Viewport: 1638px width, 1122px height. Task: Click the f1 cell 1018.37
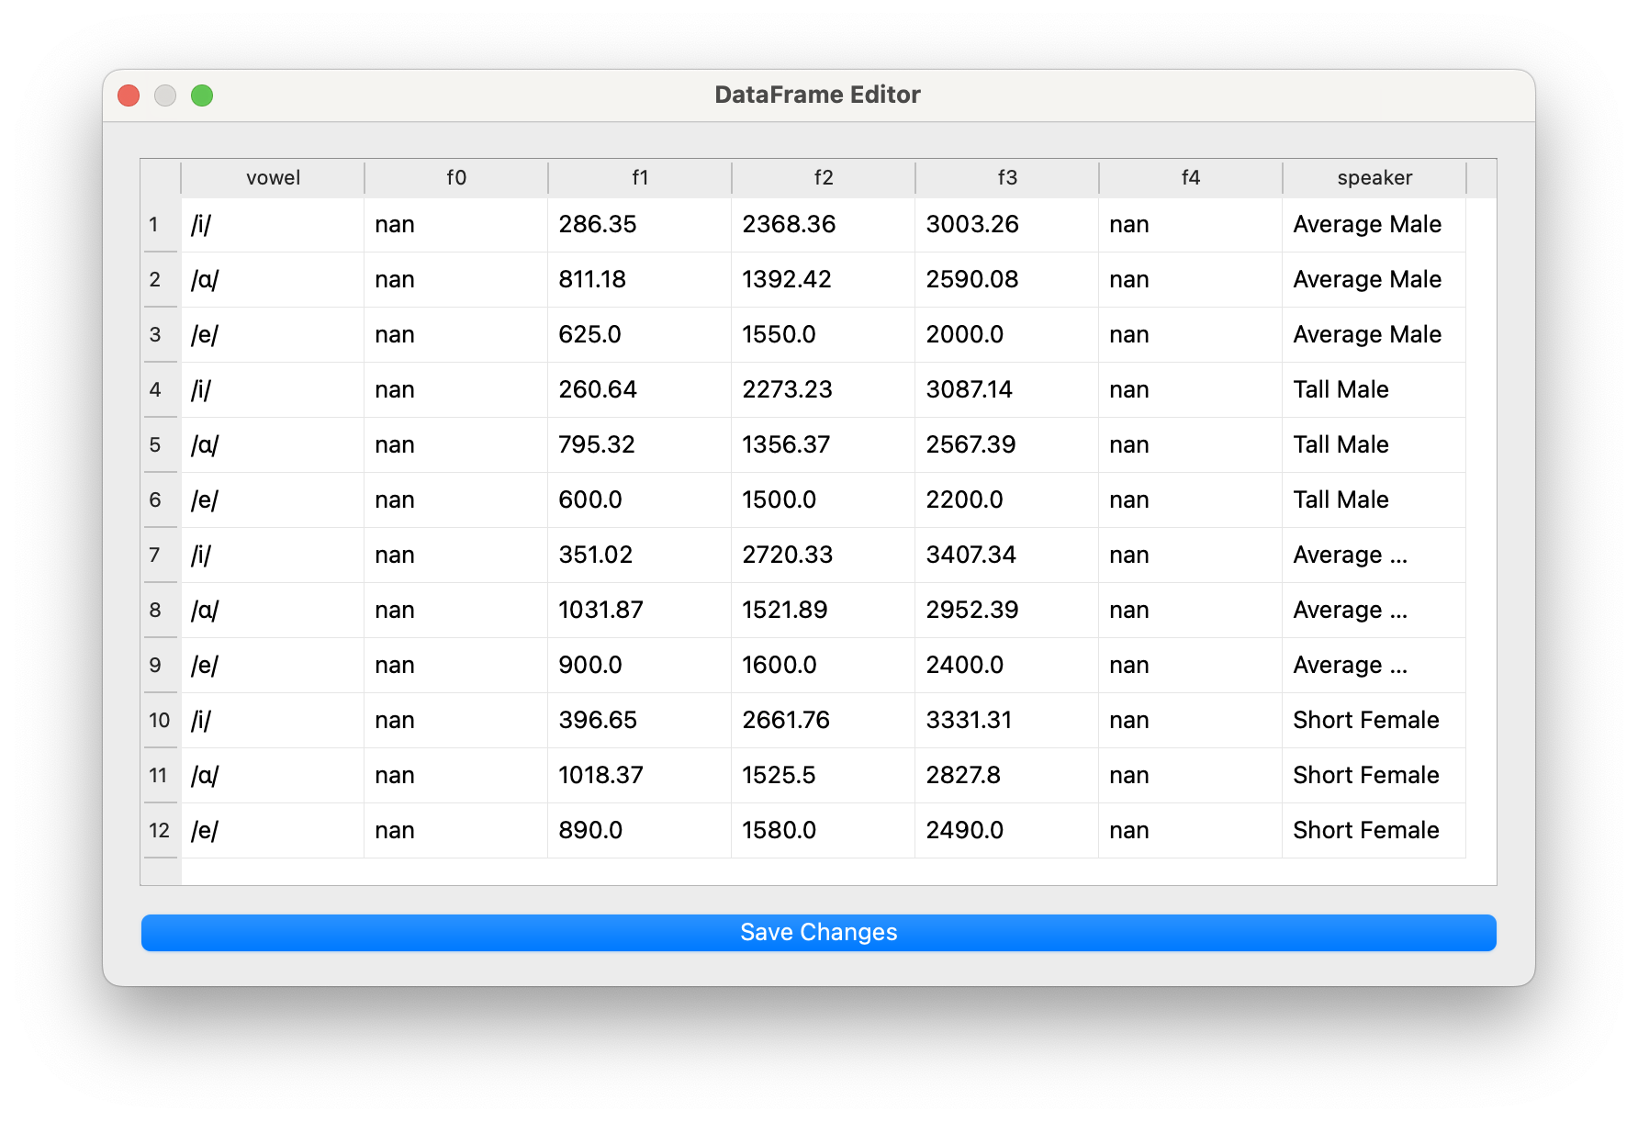(x=640, y=776)
